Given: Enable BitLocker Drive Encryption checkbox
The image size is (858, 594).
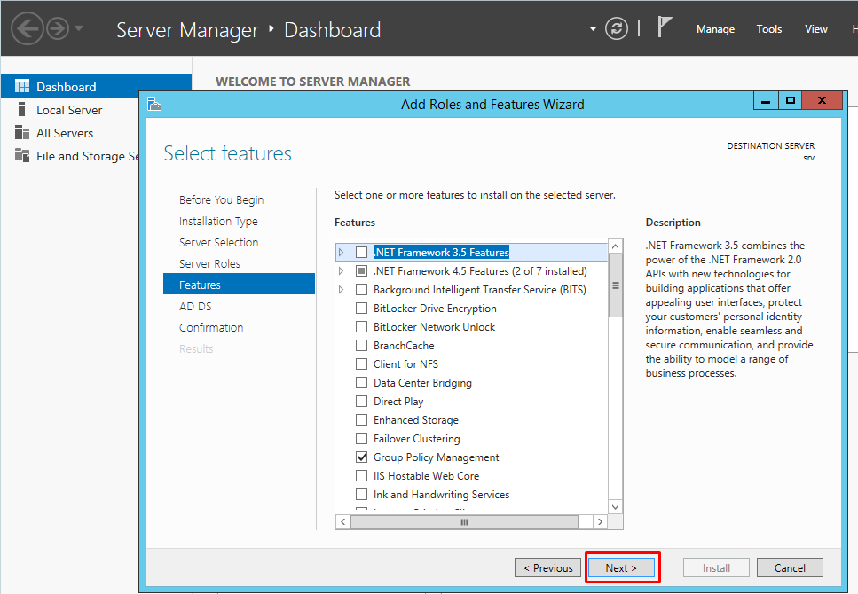Looking at the screenshot, I should [361, 308].
